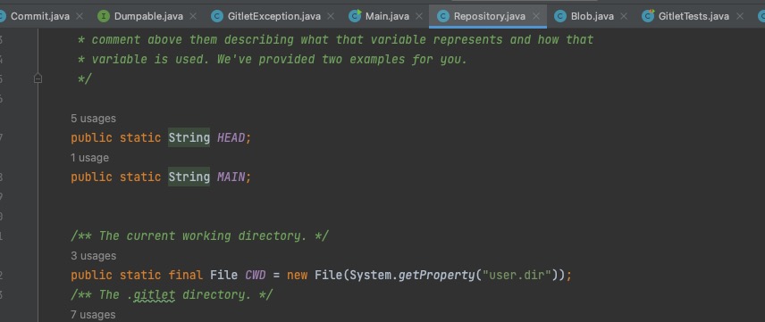Show the 1 usage of MAIN

[89, 158]
